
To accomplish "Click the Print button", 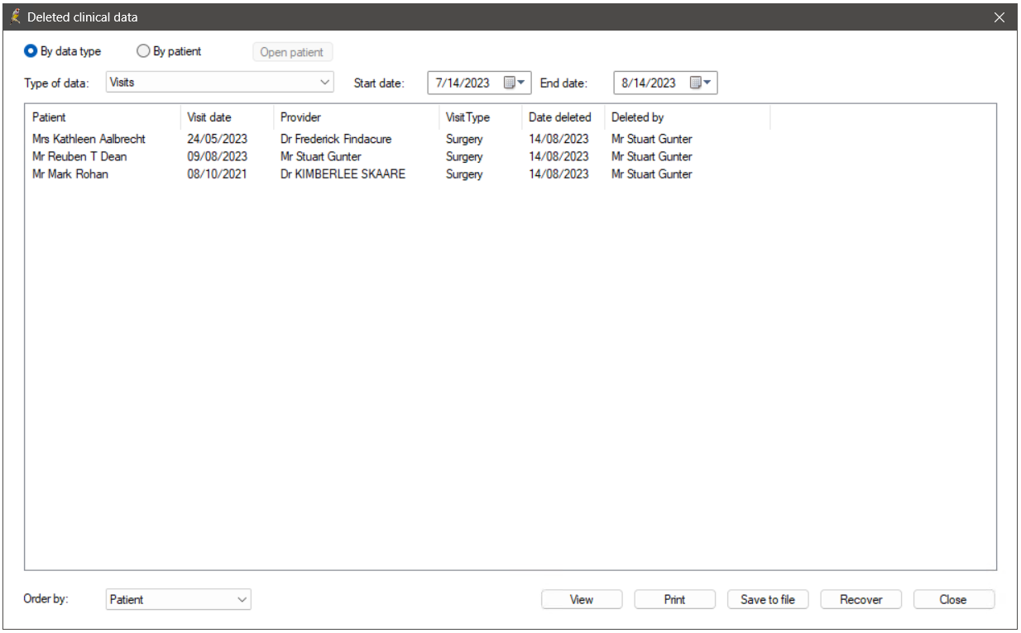I will tap(674, 600).
